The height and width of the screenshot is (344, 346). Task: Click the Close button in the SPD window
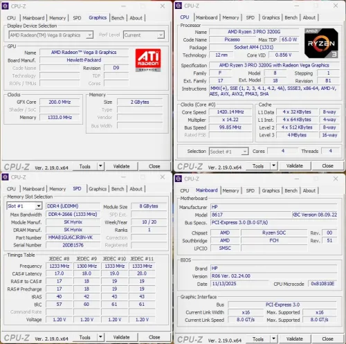pyautogui.click(x=154, y=337)
